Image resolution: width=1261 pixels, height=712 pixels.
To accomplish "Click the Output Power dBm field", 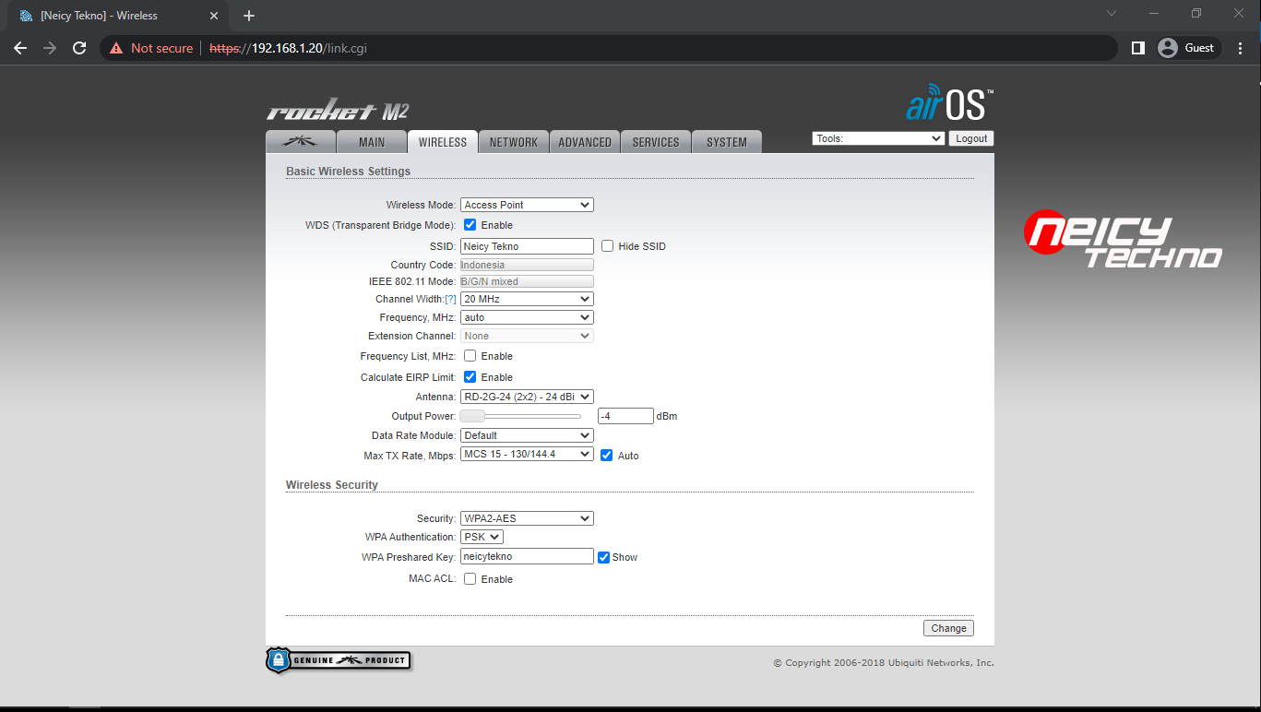I will pos(625,416).
